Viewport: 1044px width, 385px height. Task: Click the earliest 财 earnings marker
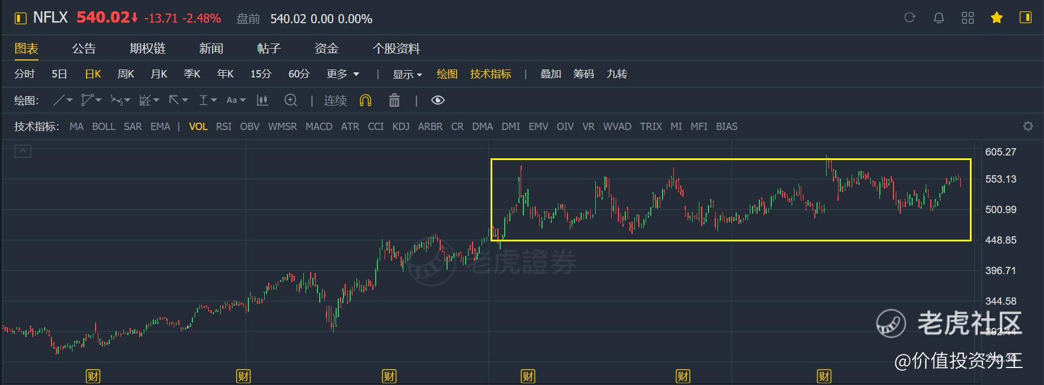93,376
